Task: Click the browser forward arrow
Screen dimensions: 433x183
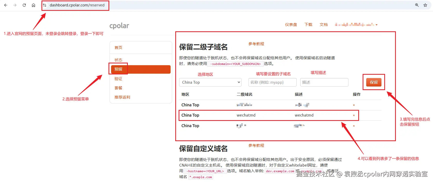Action: pyautogui.click(x=15, y=5)
